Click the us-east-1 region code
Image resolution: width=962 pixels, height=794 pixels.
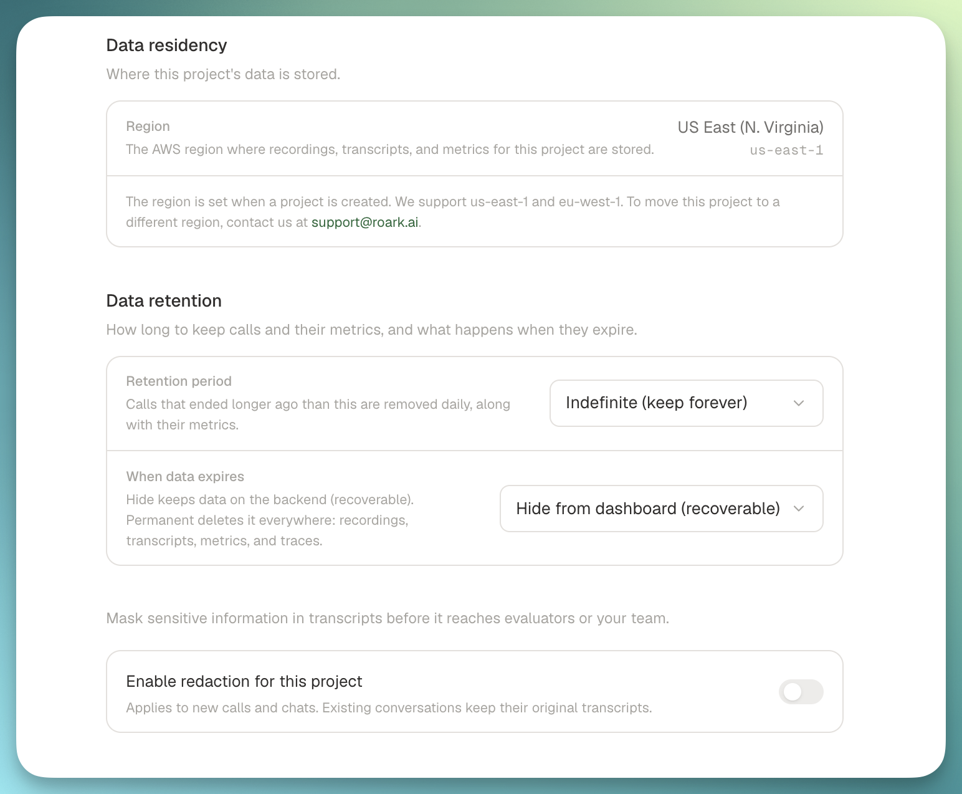pos(786,150)
